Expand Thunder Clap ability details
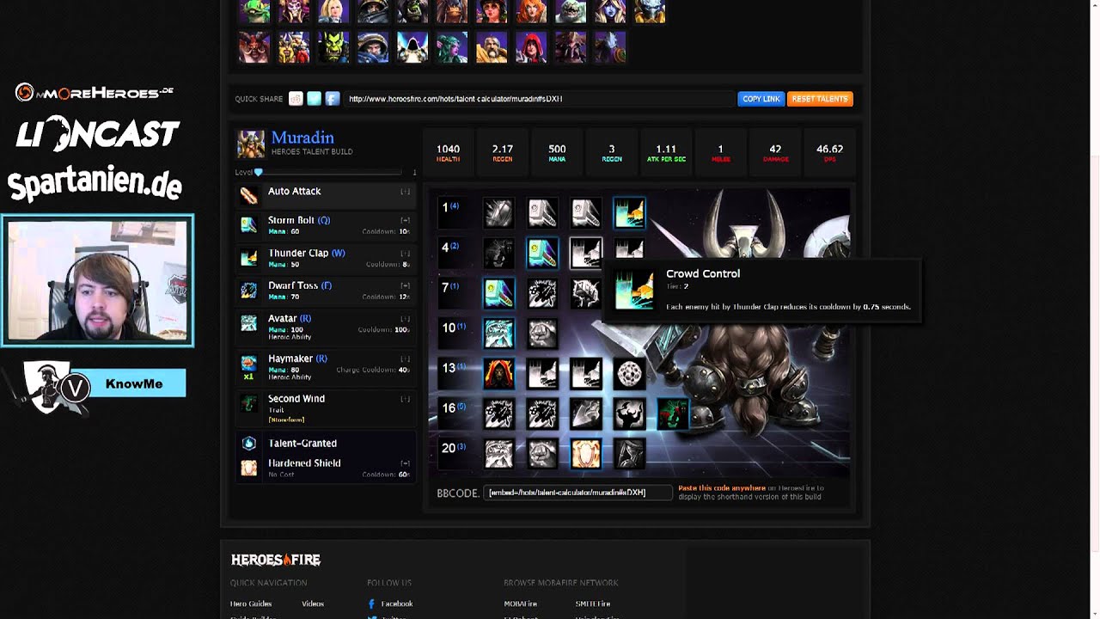 point(405,254)
